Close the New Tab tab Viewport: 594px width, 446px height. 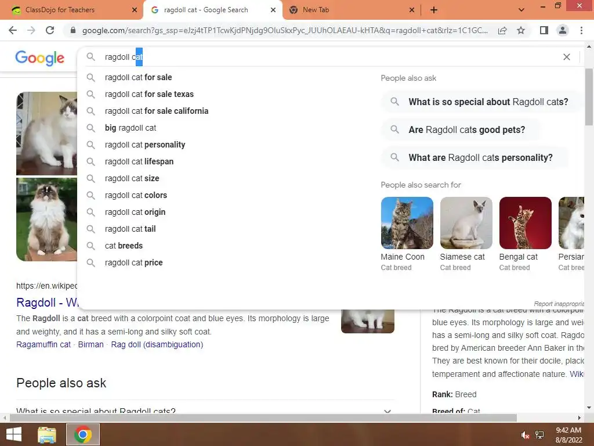(x=412, y=10)
